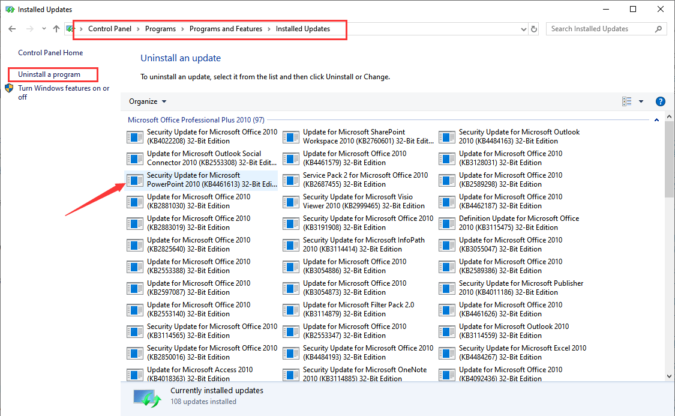Open Help with the question mark icon
Image resolution: width=675 pixels, height=416 pixels.
pos(660,101)
